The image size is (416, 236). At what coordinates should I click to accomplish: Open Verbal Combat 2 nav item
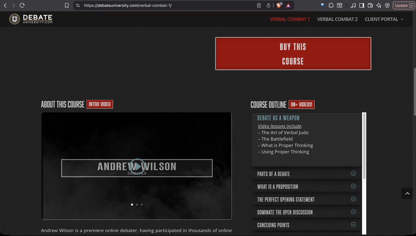pos(337,19)
